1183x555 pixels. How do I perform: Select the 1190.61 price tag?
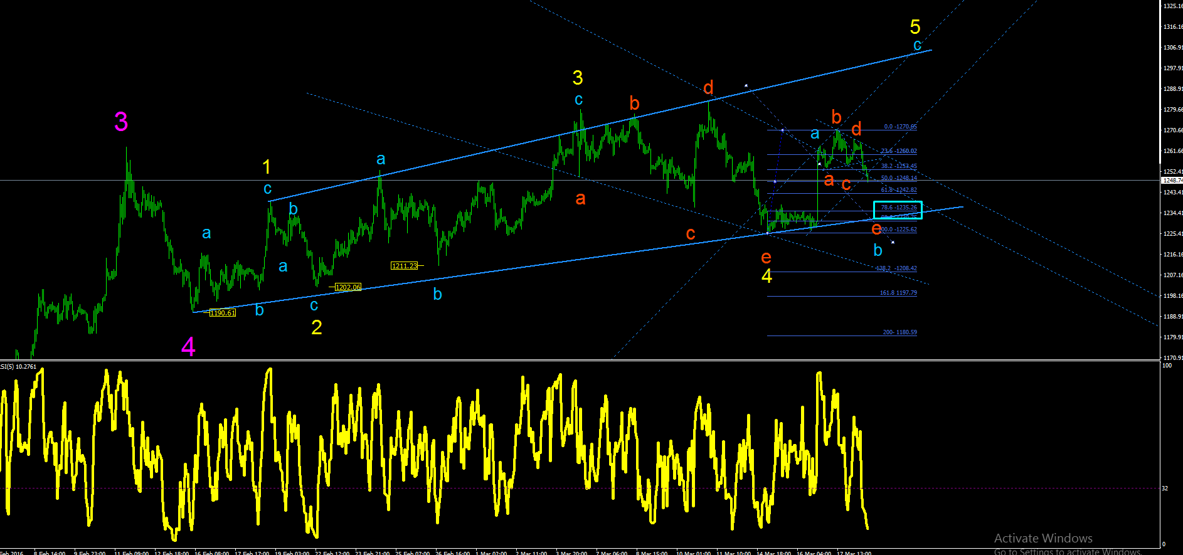pos(223,313)
